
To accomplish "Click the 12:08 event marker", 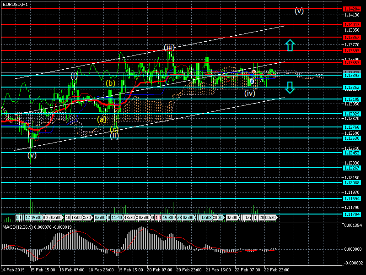I will [x=206, y=218].
